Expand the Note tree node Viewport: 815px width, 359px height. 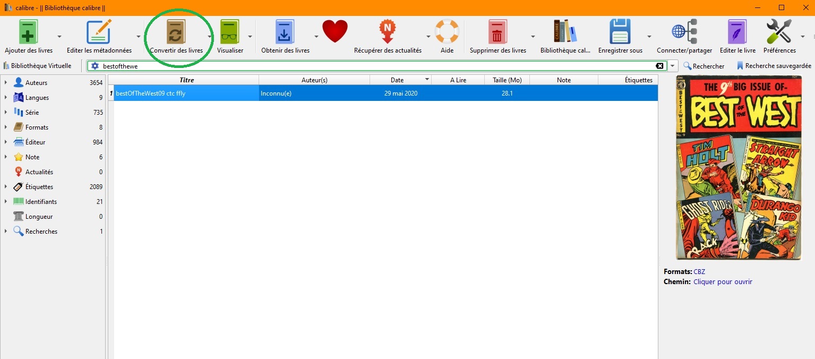coord(6,157)
